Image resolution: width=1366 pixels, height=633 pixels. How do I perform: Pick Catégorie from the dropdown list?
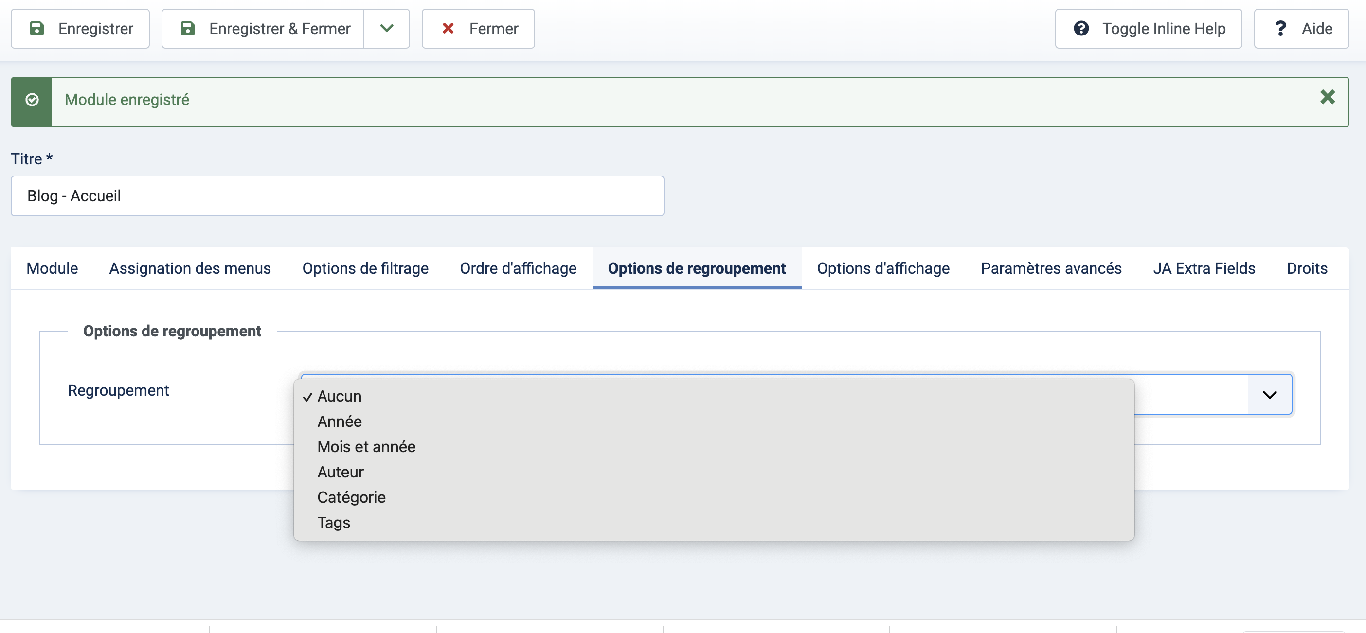[351, 497]
